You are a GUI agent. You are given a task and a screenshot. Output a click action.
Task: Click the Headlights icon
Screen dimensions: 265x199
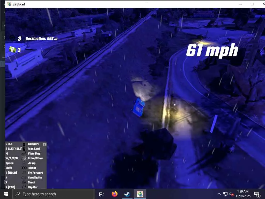(24, 177)
